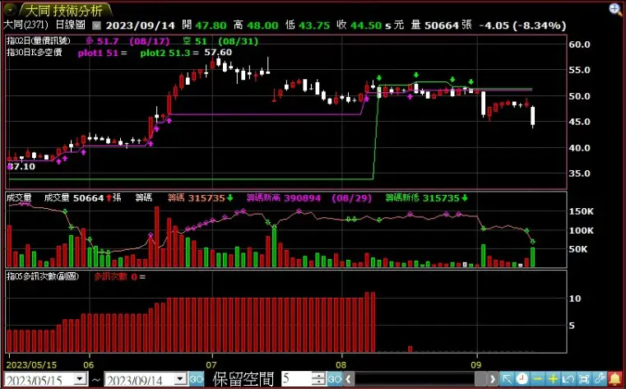The width and height of the screenshot is (626, 389).
Task: Open the end date dropdown arrow
Action: click(x=180, y=378)
